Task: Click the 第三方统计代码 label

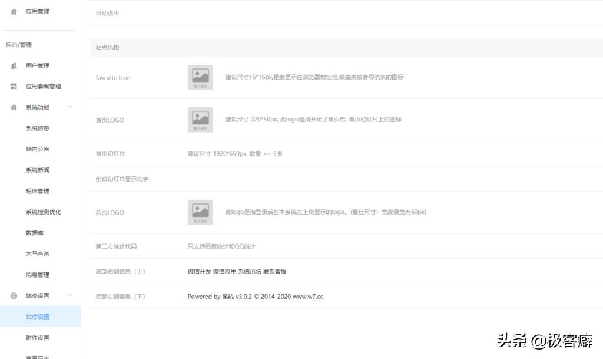Action: pyautogui.click(x=116, y=246)
